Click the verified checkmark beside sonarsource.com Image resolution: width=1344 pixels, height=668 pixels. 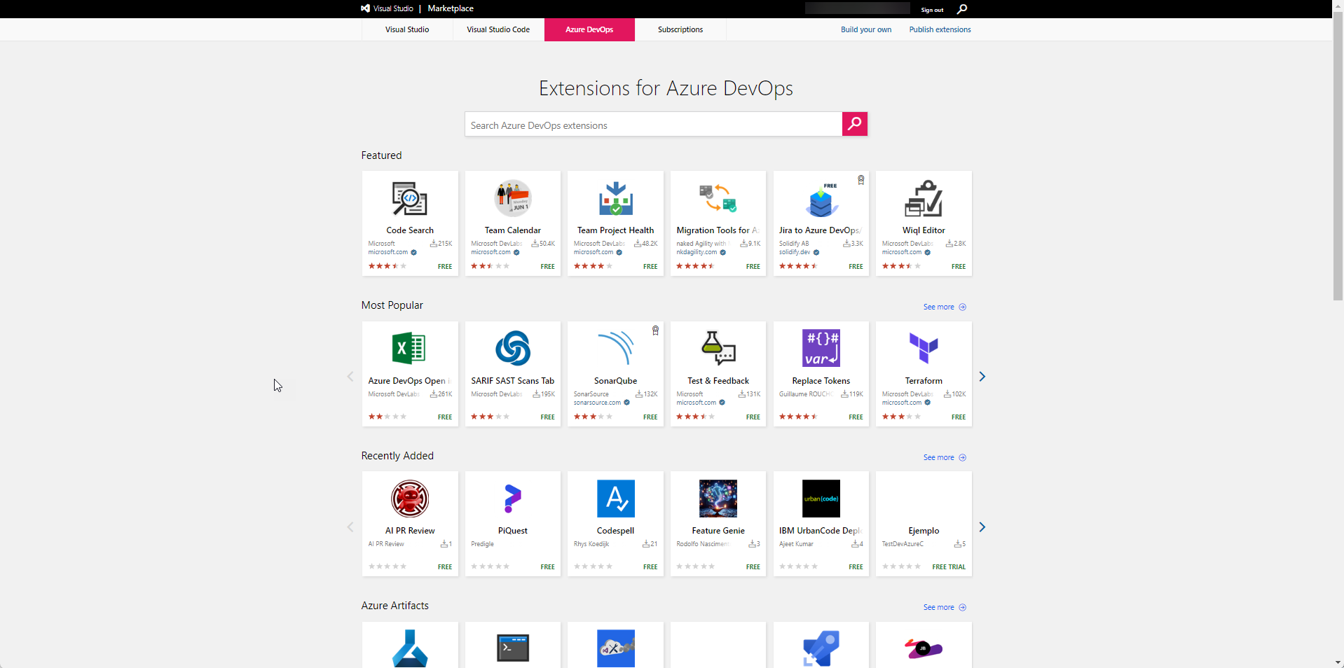[627, 403]
